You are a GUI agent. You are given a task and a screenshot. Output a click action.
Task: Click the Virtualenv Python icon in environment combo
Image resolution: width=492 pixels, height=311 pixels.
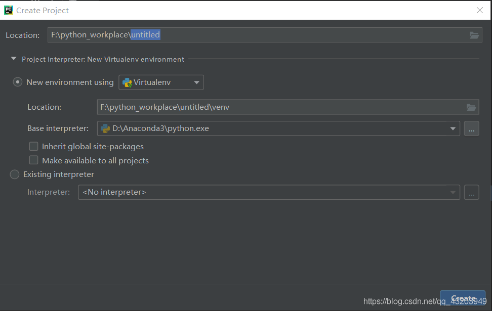[x=127, y=82]
